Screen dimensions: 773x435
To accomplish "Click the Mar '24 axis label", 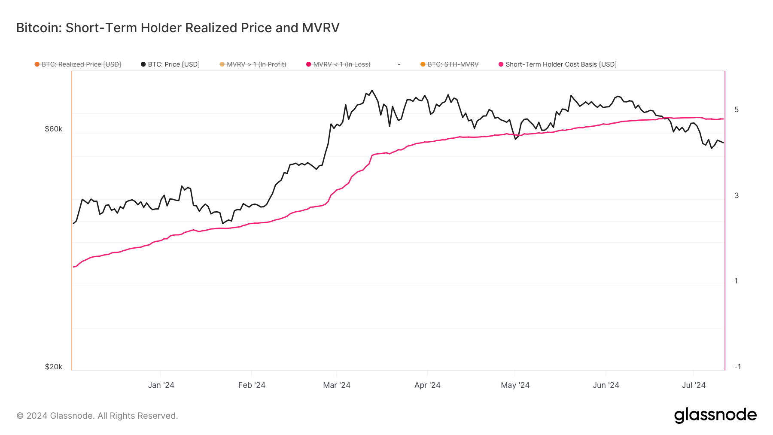I will [337, 385].
